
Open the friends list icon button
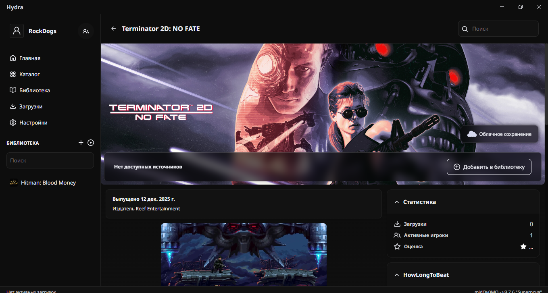(x=85, y=31)
